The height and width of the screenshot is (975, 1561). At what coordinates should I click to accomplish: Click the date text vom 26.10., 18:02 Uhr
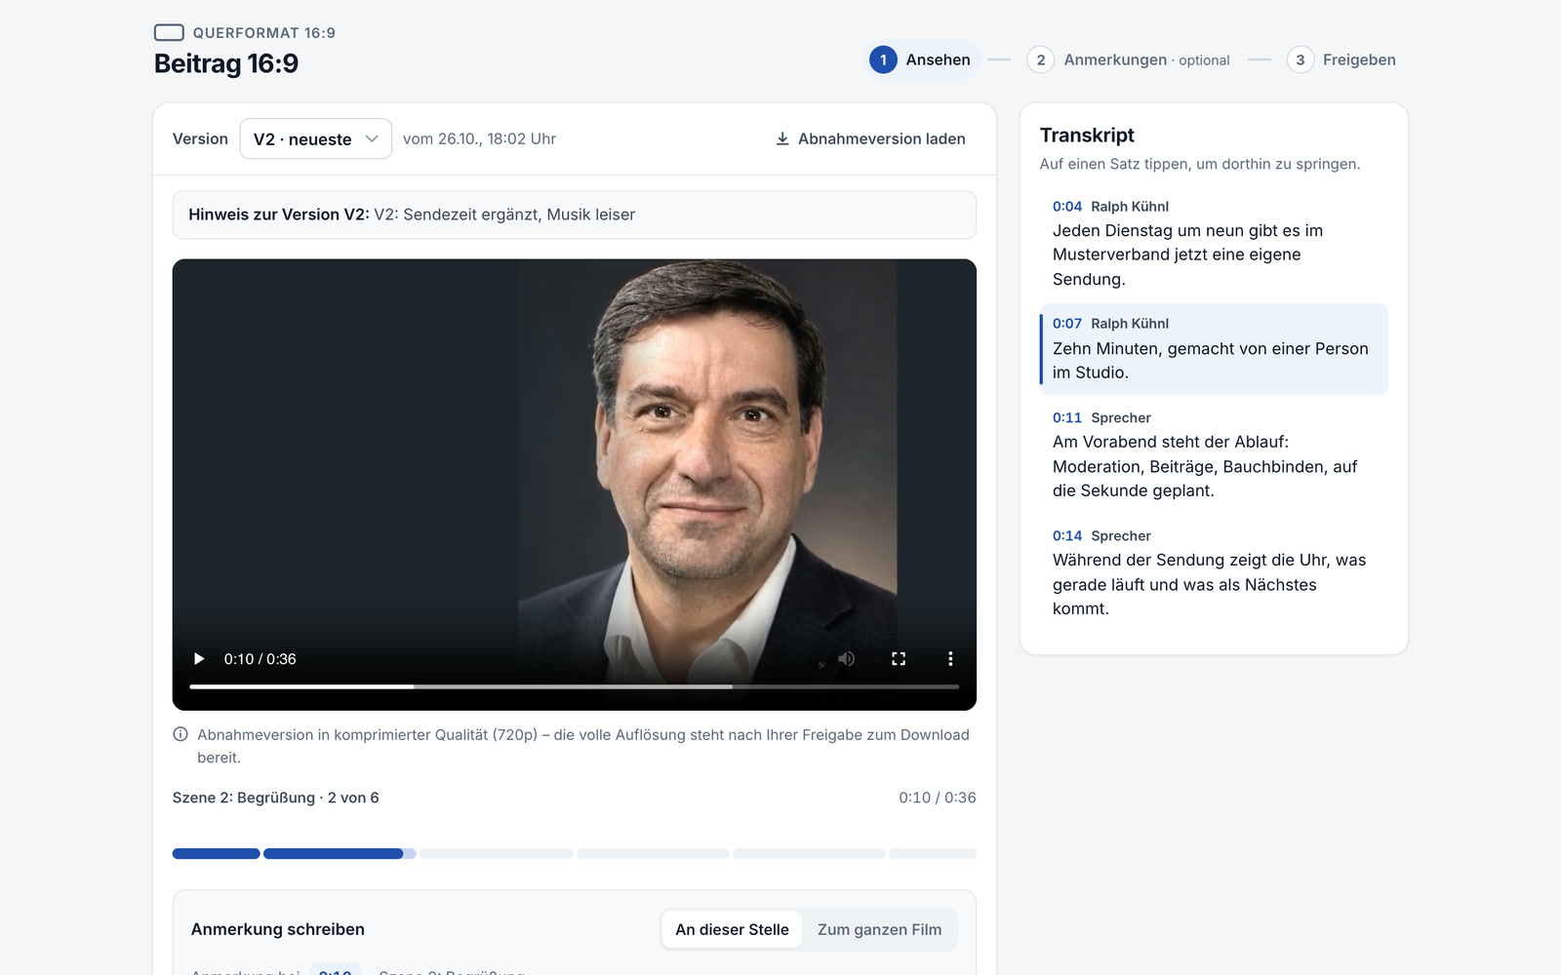tap(479, 138)
